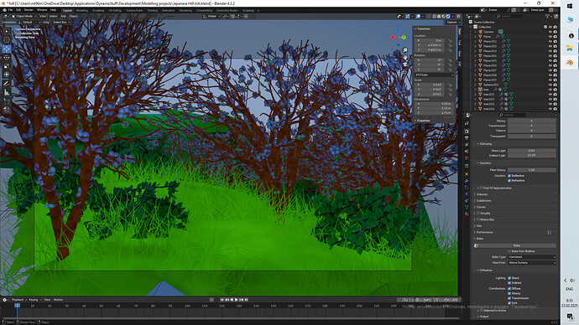This screenshot has height=325, width=579.
Task: Open the Global transform orientation dropdown
Action: pos(211,16)
